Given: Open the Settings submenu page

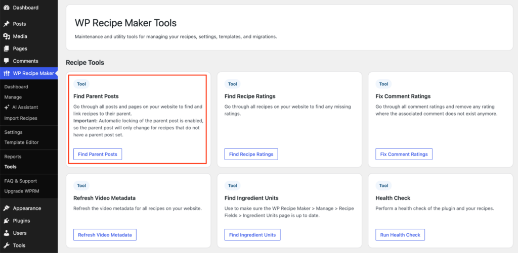Looking at the screenshot, I should coord(13,132).
